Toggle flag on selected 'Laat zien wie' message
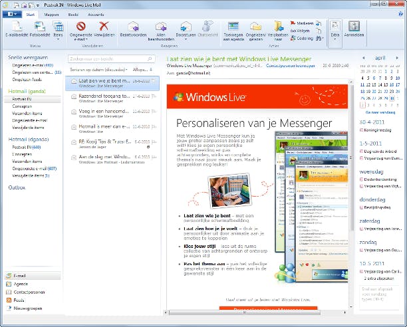The image size is (407, 327). point(154,81)
